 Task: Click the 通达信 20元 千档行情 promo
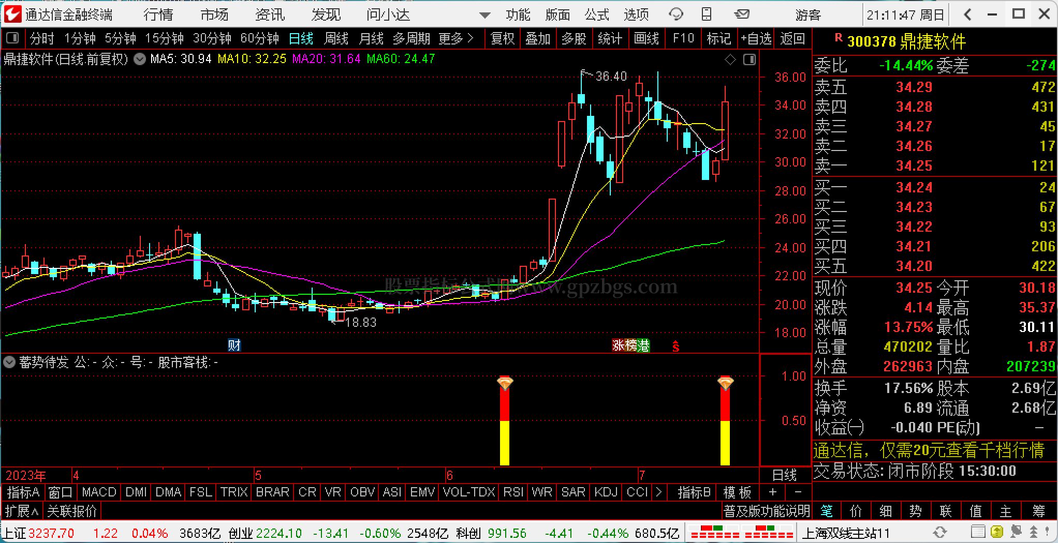coord(929,450)
